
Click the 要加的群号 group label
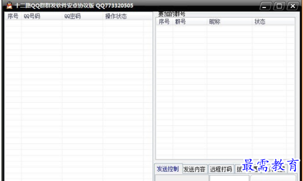click(172, 14)
